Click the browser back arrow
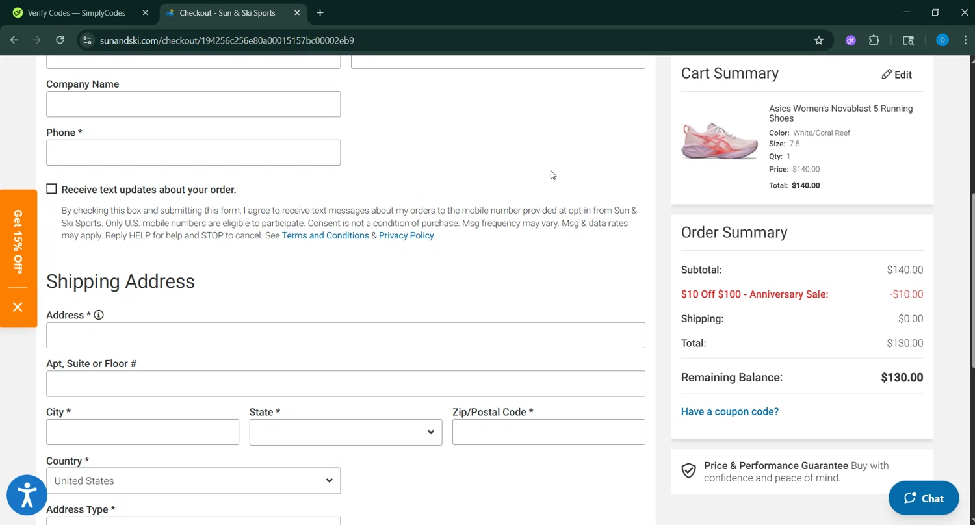Screen dimensions: 975x525 14,40
